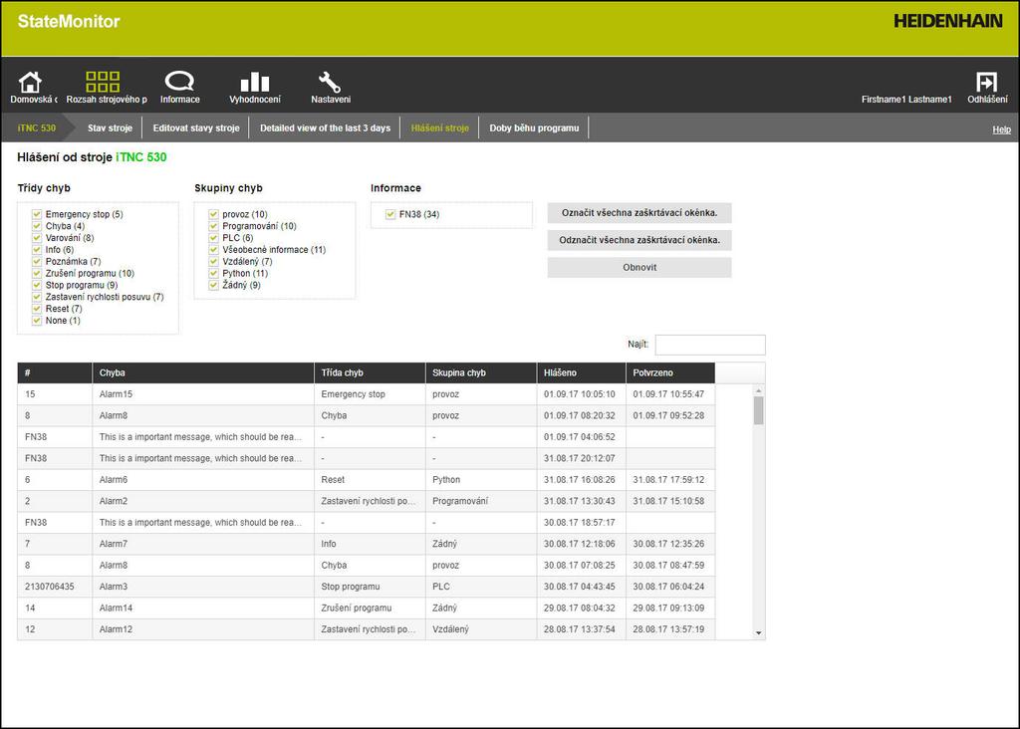Switch to the Hlášení stroje tab
This screenshot has height=729, width=1020.
(x=439, y=128)
